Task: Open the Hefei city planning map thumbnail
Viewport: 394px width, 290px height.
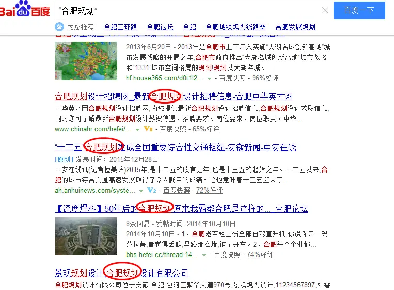Action: click(x=86, y=61)
